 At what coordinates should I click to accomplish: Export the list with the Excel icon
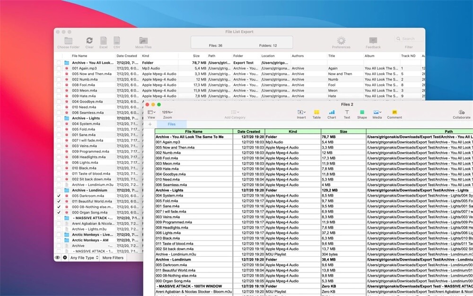pos(104,40)
